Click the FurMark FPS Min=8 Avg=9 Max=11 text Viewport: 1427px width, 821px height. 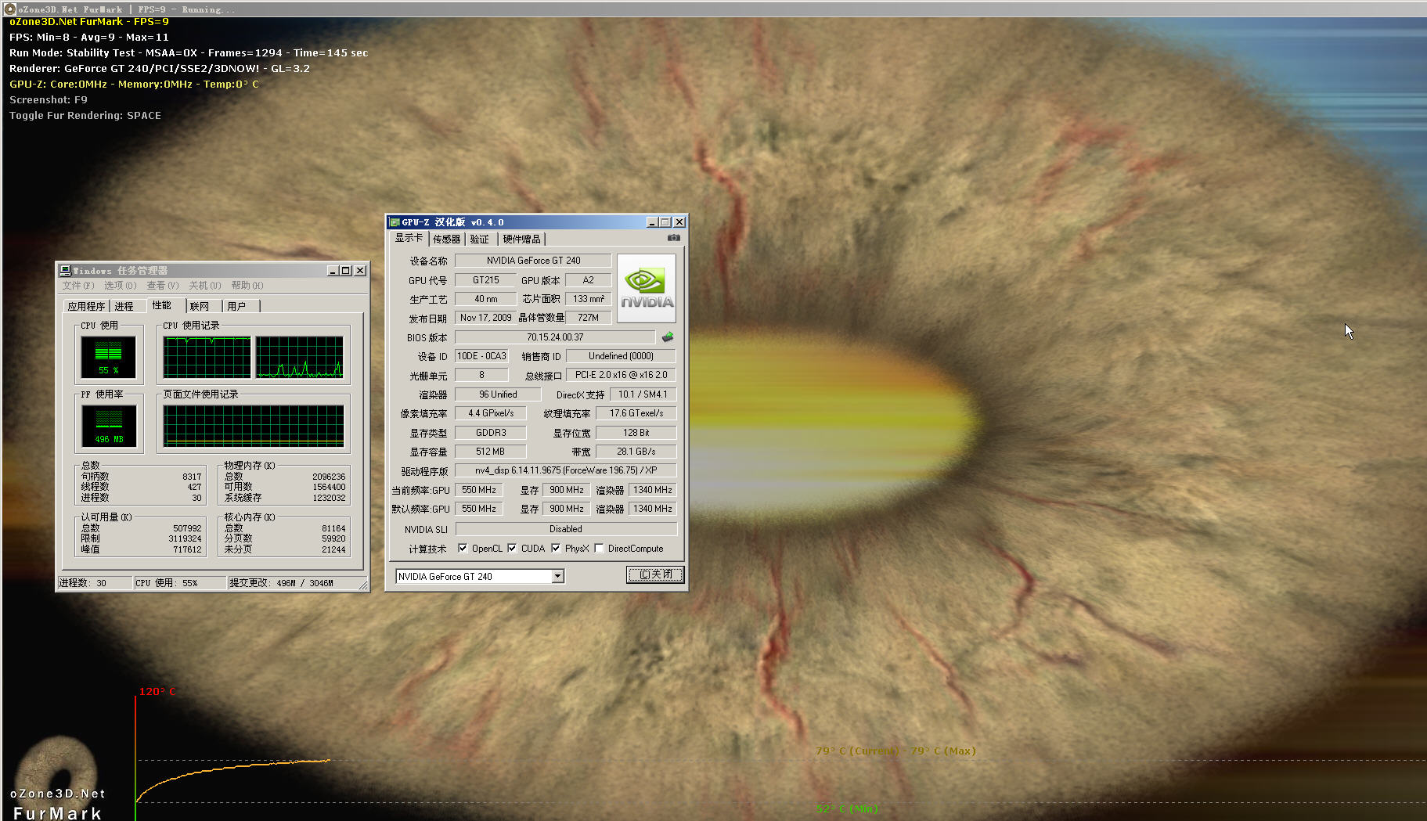point(89,37)
